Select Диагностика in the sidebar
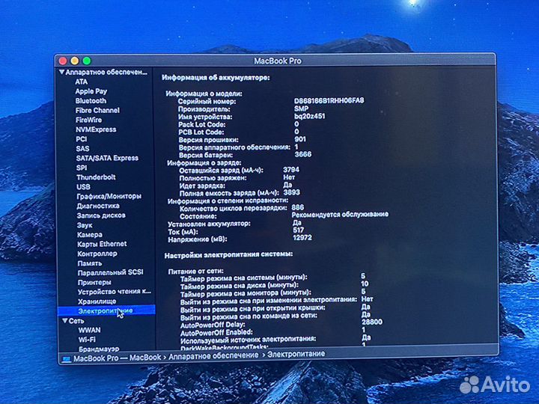This screenshot has width=539, height=404. (x=98, y=206)
